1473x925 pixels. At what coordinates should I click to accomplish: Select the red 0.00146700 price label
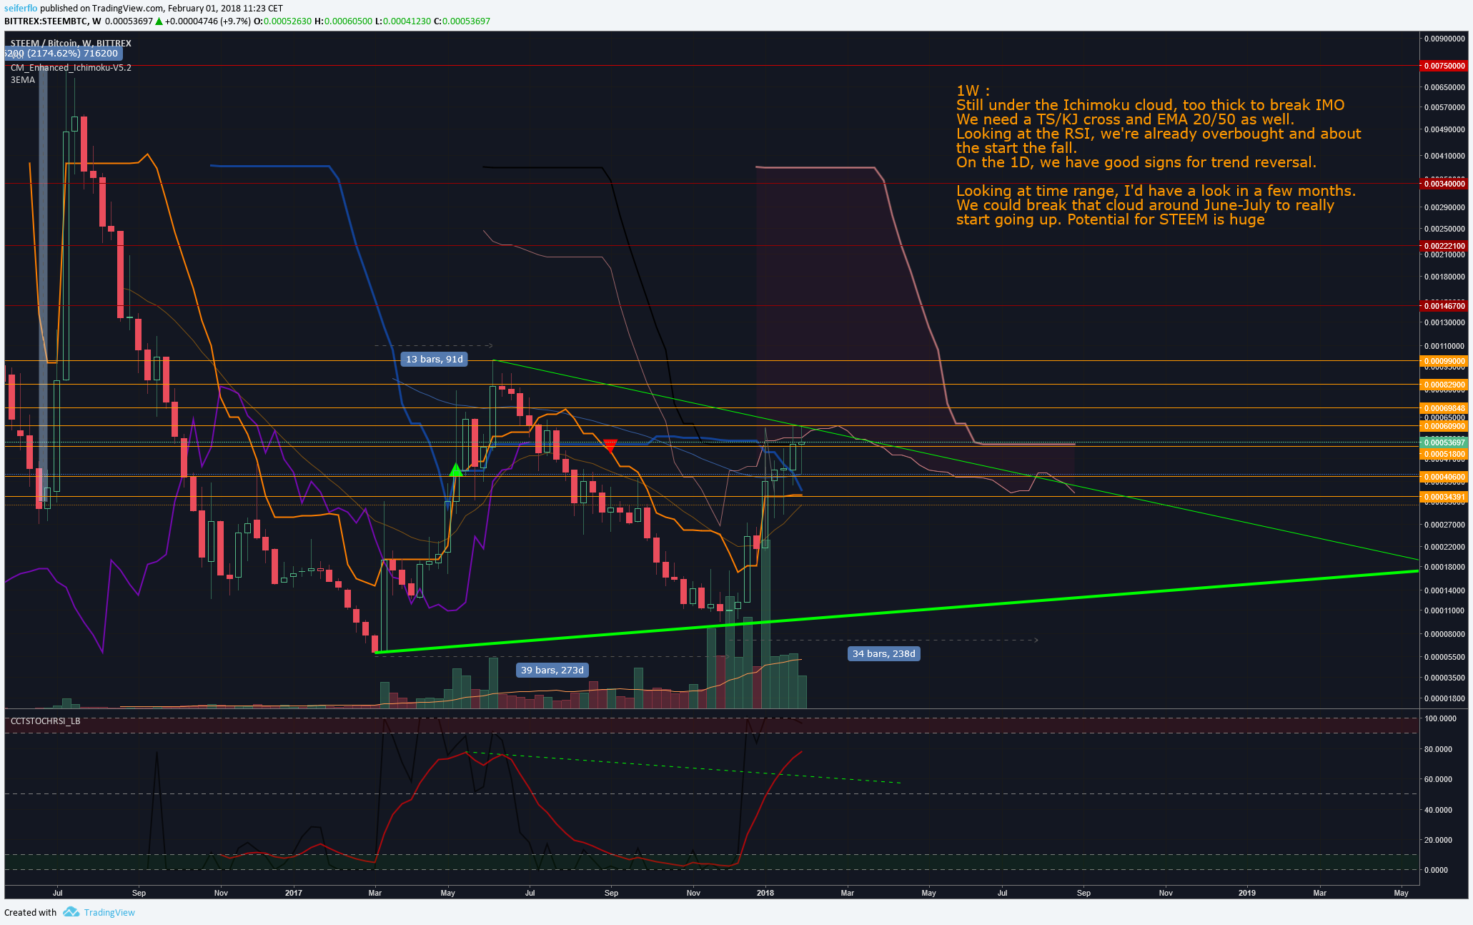coord(1444,305)
